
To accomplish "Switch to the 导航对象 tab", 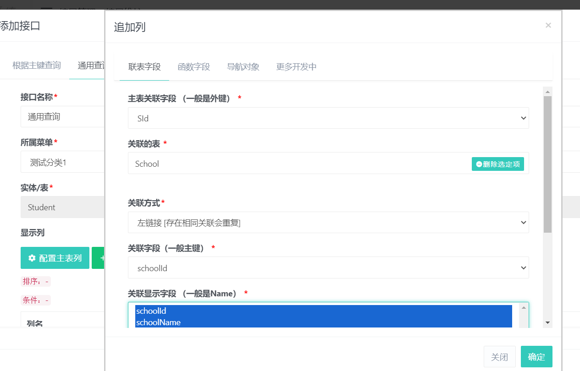I will (x=243, y=66).
